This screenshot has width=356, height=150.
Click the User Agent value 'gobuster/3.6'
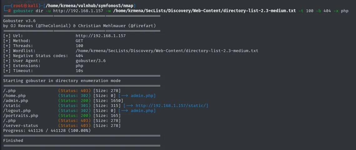(91, 60)
